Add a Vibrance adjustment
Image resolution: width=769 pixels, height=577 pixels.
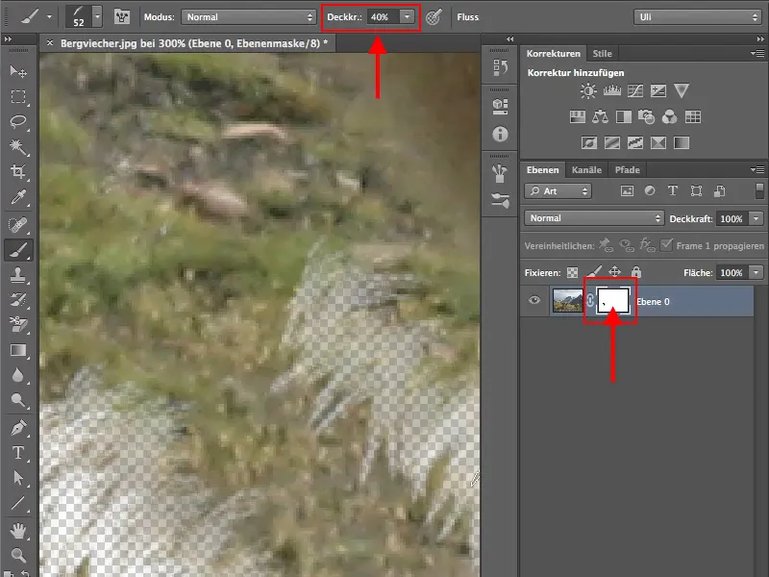coord(682,90)
